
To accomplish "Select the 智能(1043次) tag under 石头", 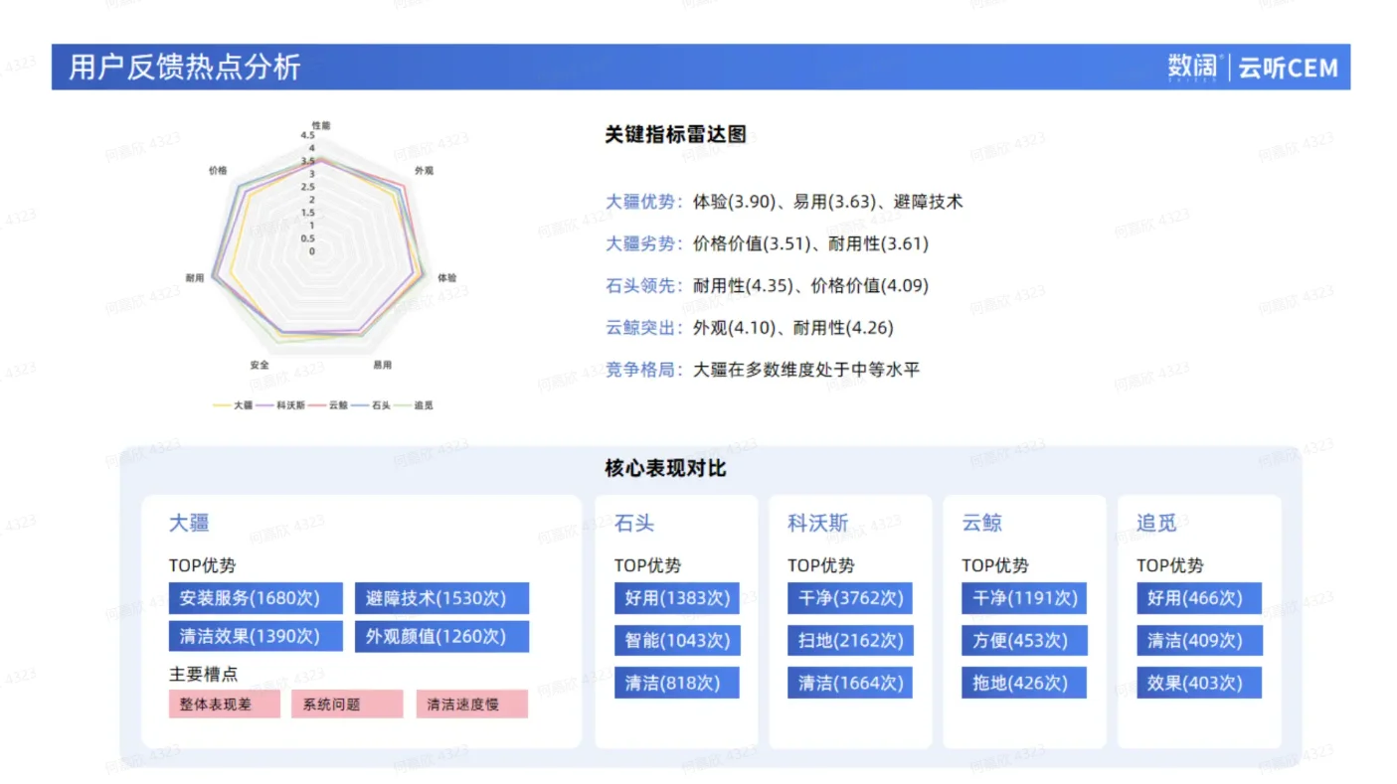I will tap(677, 640).
